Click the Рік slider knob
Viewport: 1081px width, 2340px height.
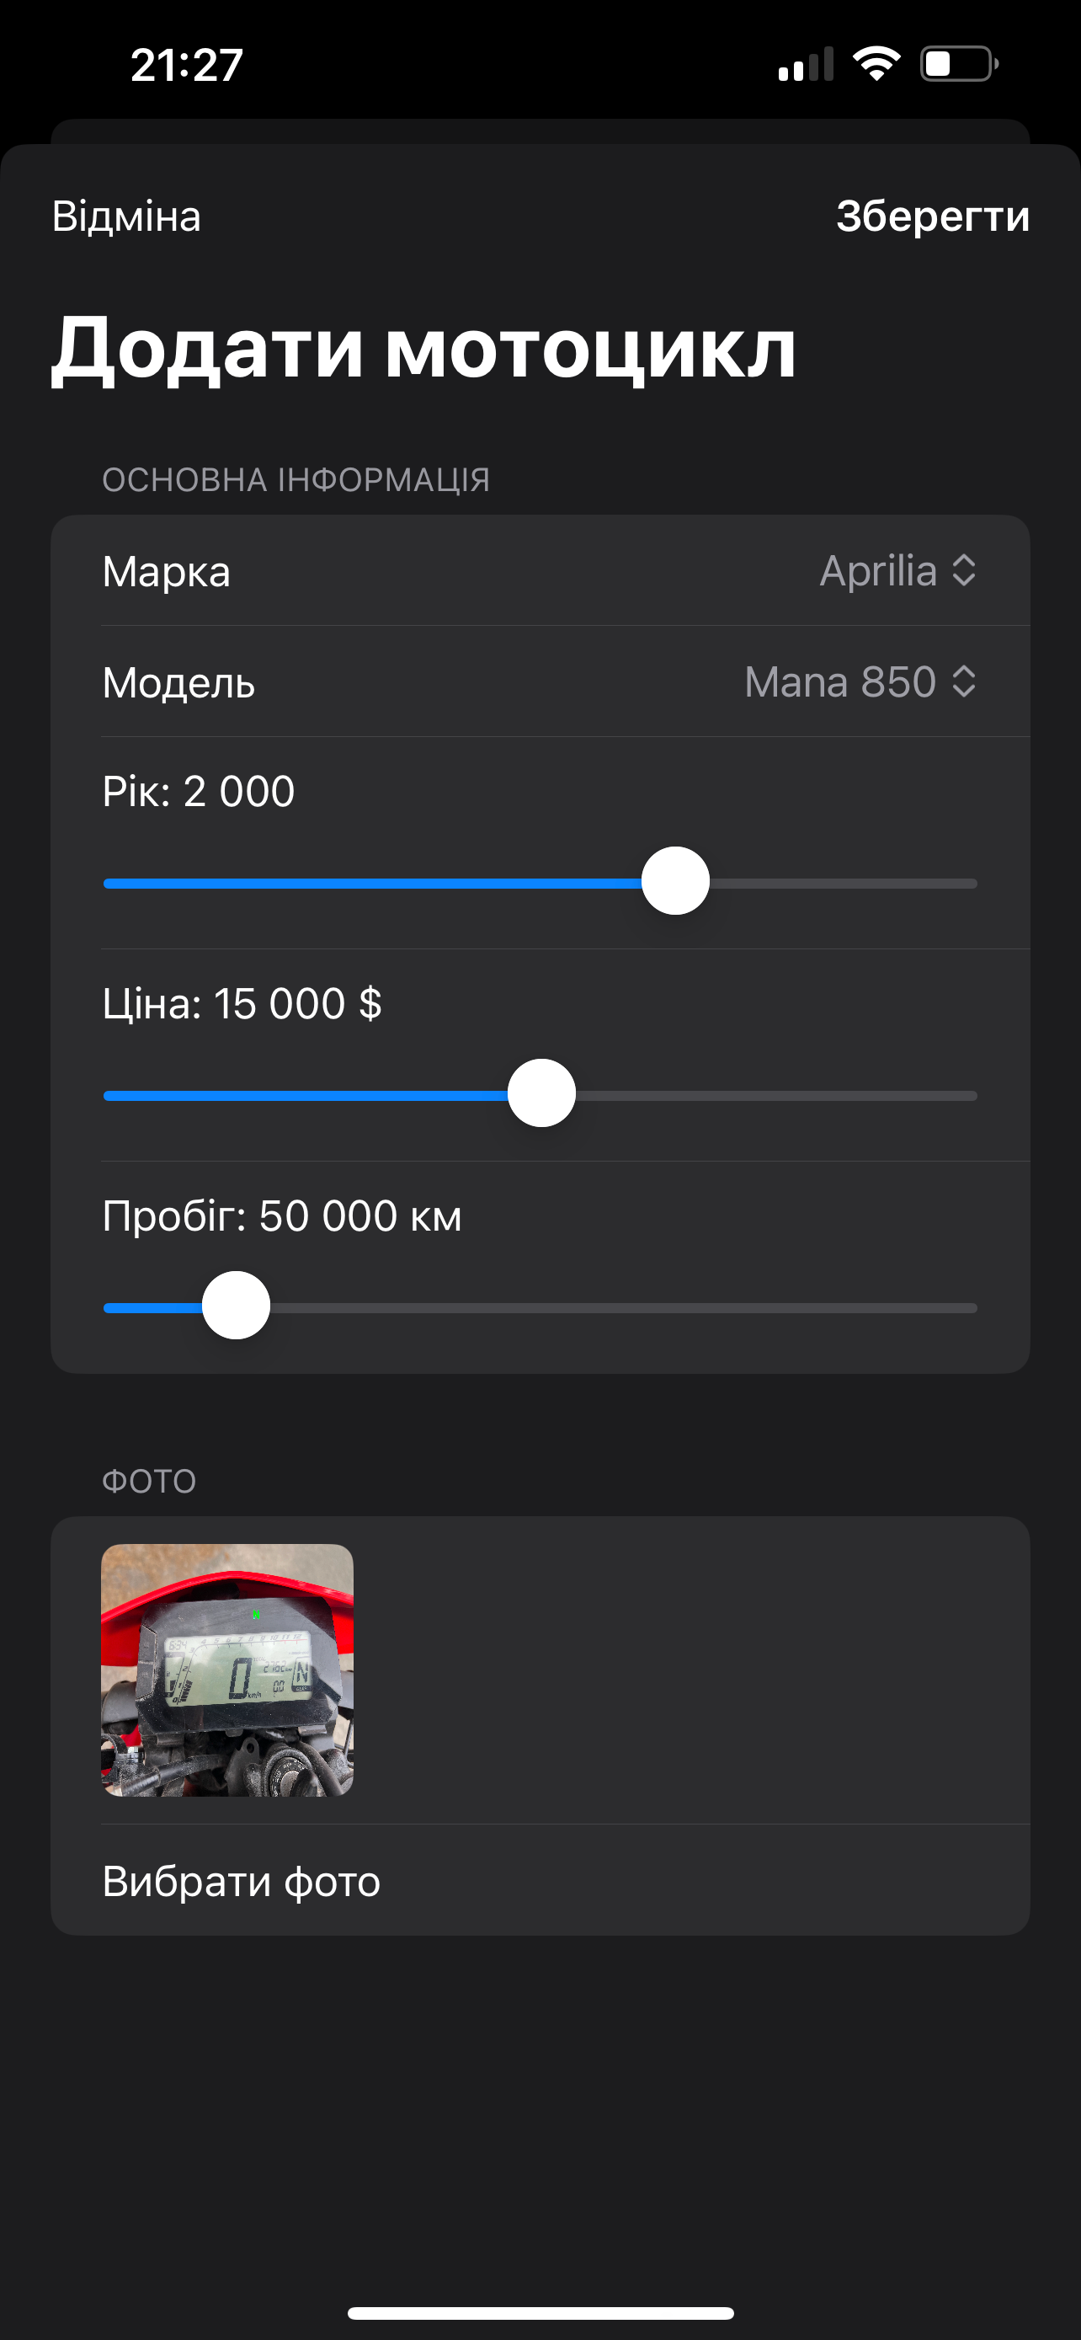[x=675, y=881]
